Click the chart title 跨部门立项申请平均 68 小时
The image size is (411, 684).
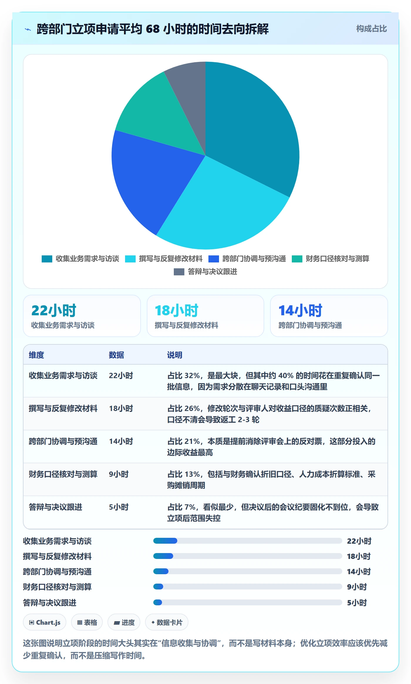[x=153, y=29]
